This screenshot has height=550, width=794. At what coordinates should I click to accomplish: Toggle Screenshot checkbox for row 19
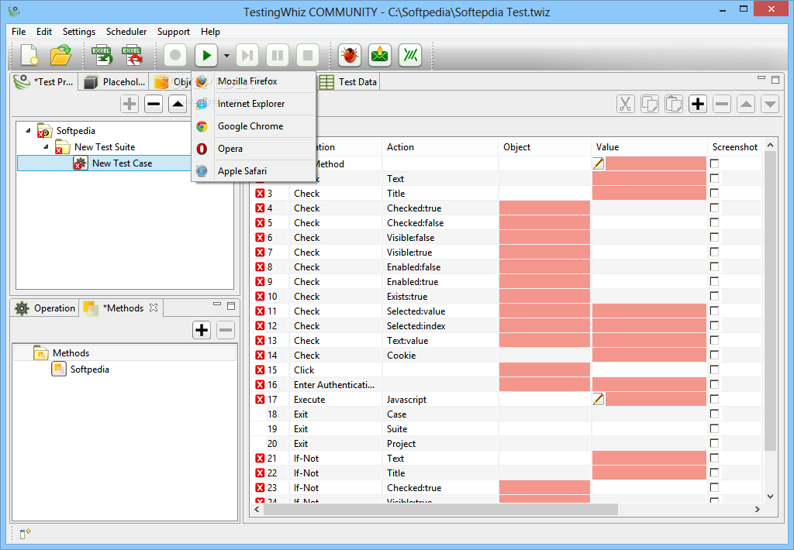click(x=714, y=428)
